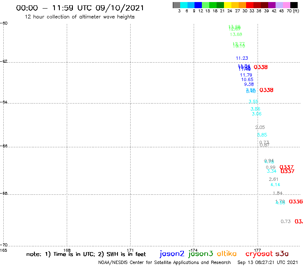Click the black swatch in the color scale
303x266 pixels.
[x=294, y=5]
